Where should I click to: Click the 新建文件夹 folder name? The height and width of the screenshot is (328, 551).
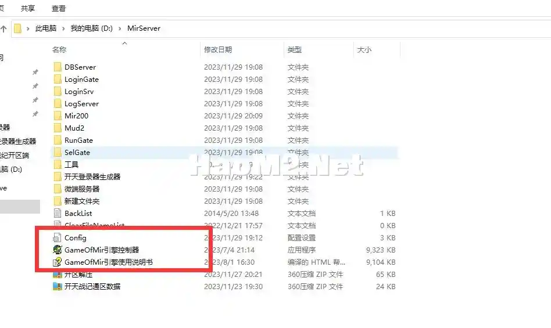pos(82,201)
